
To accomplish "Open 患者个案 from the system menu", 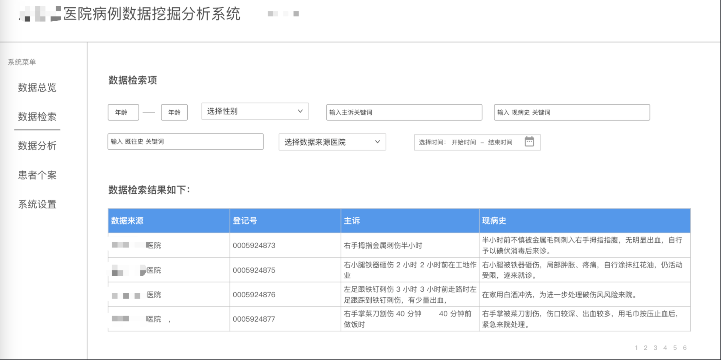I will (x=37, y=175).
